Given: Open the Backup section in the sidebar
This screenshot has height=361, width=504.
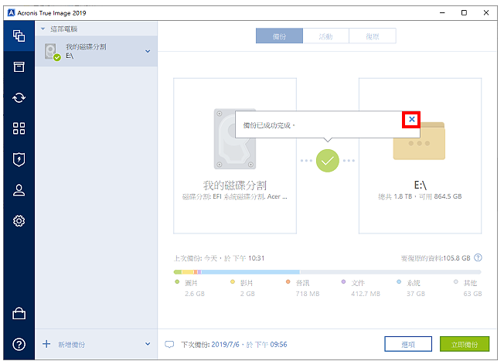Looking at the screenshot, I should coord(19,36).
